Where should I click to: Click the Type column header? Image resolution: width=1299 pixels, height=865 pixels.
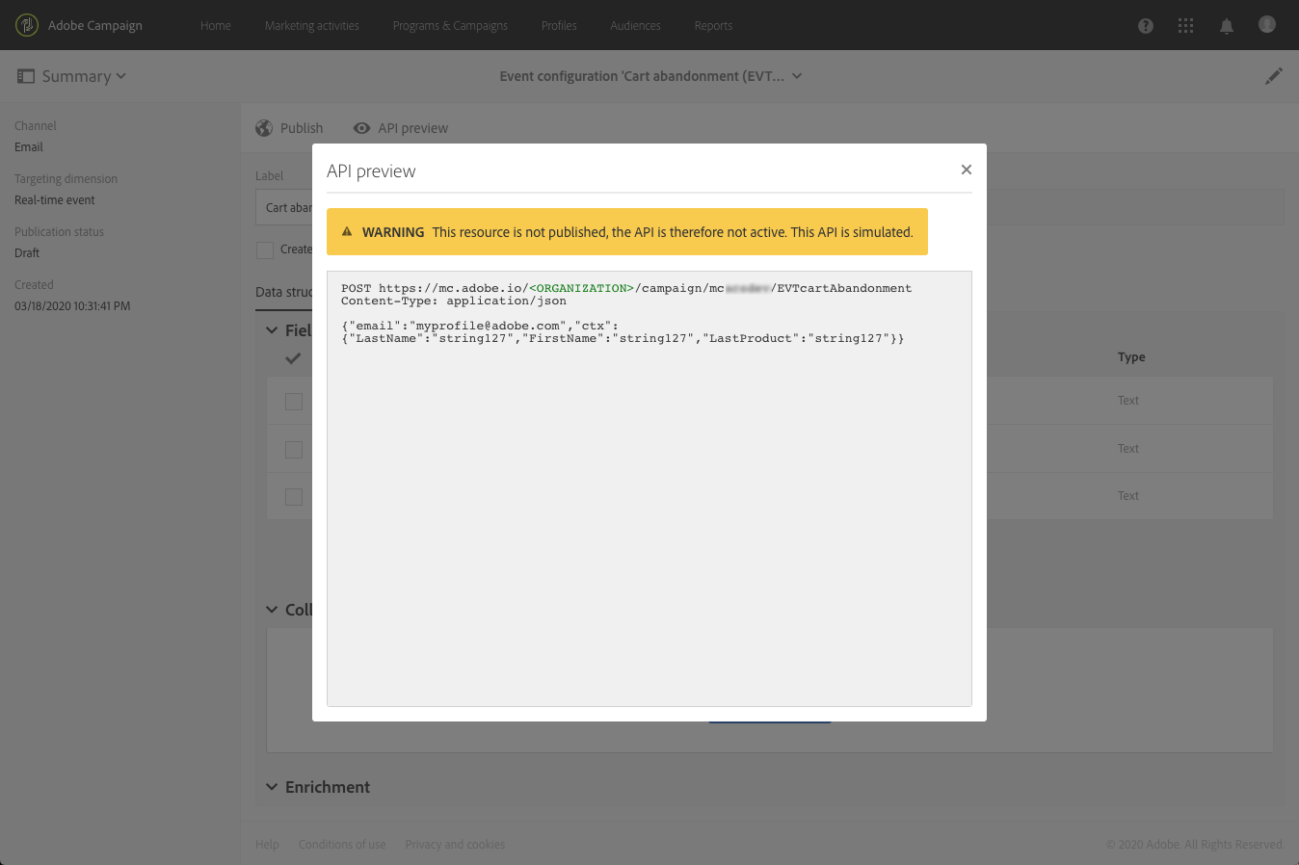(x=1131, y=357)
